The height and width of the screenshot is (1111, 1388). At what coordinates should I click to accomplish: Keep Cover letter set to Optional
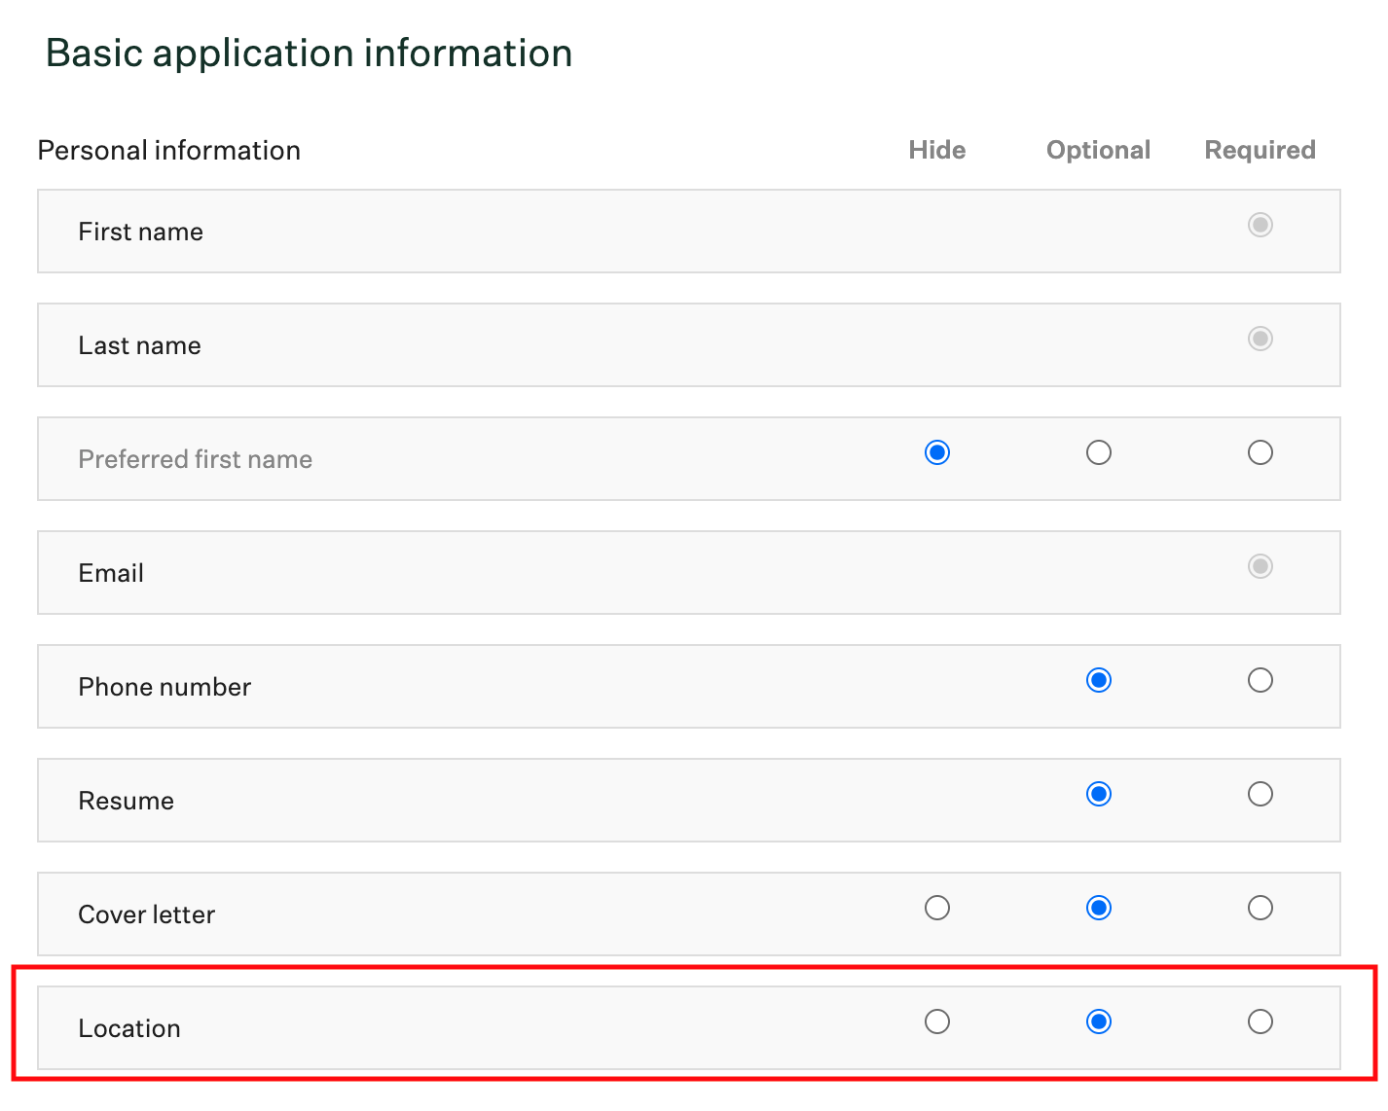tap(1098, 908)
